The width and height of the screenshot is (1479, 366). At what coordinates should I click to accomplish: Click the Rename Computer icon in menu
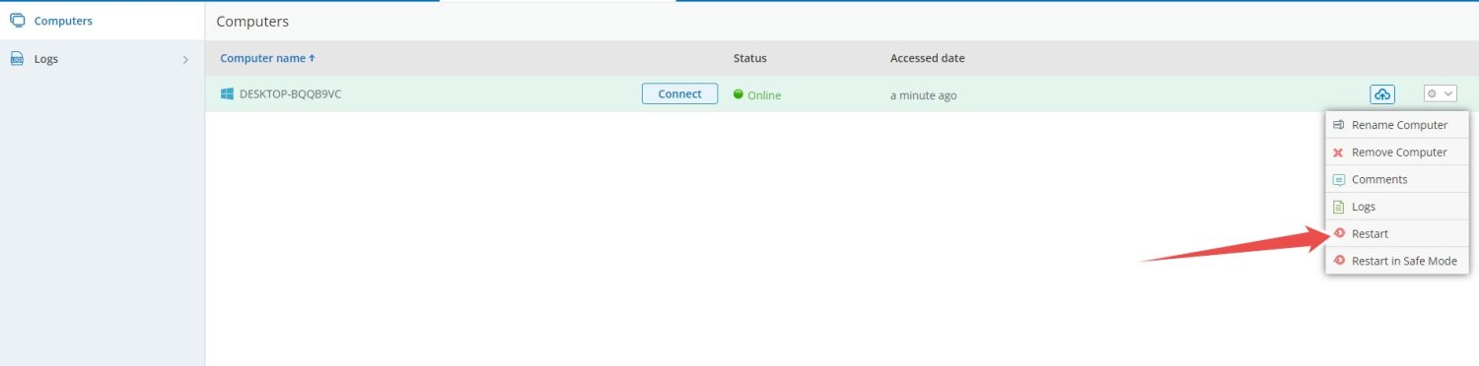click(1338, 125)
